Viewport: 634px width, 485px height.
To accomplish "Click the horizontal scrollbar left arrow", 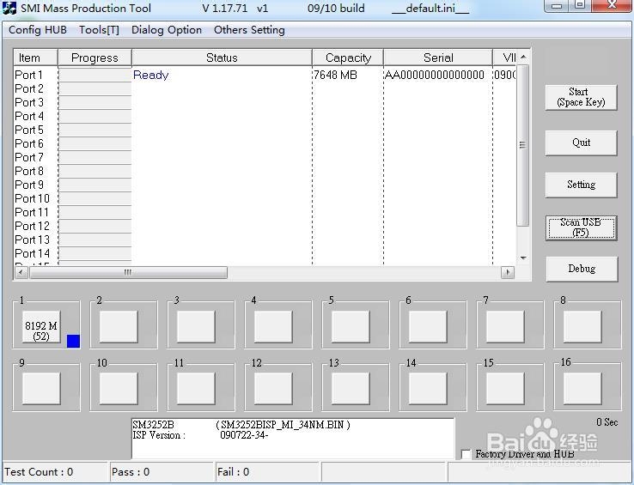I will 21,273.
